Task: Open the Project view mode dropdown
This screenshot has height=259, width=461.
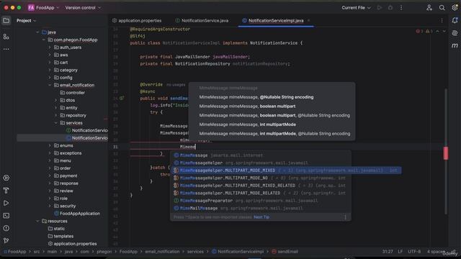Action: pos(26,21)
